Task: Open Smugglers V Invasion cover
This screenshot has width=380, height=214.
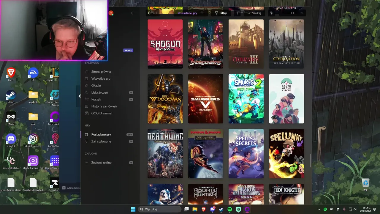Action: click(x=205, y=99)
